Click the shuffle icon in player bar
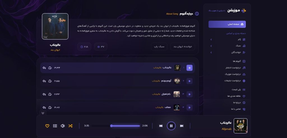 click(x=70, y=126)
